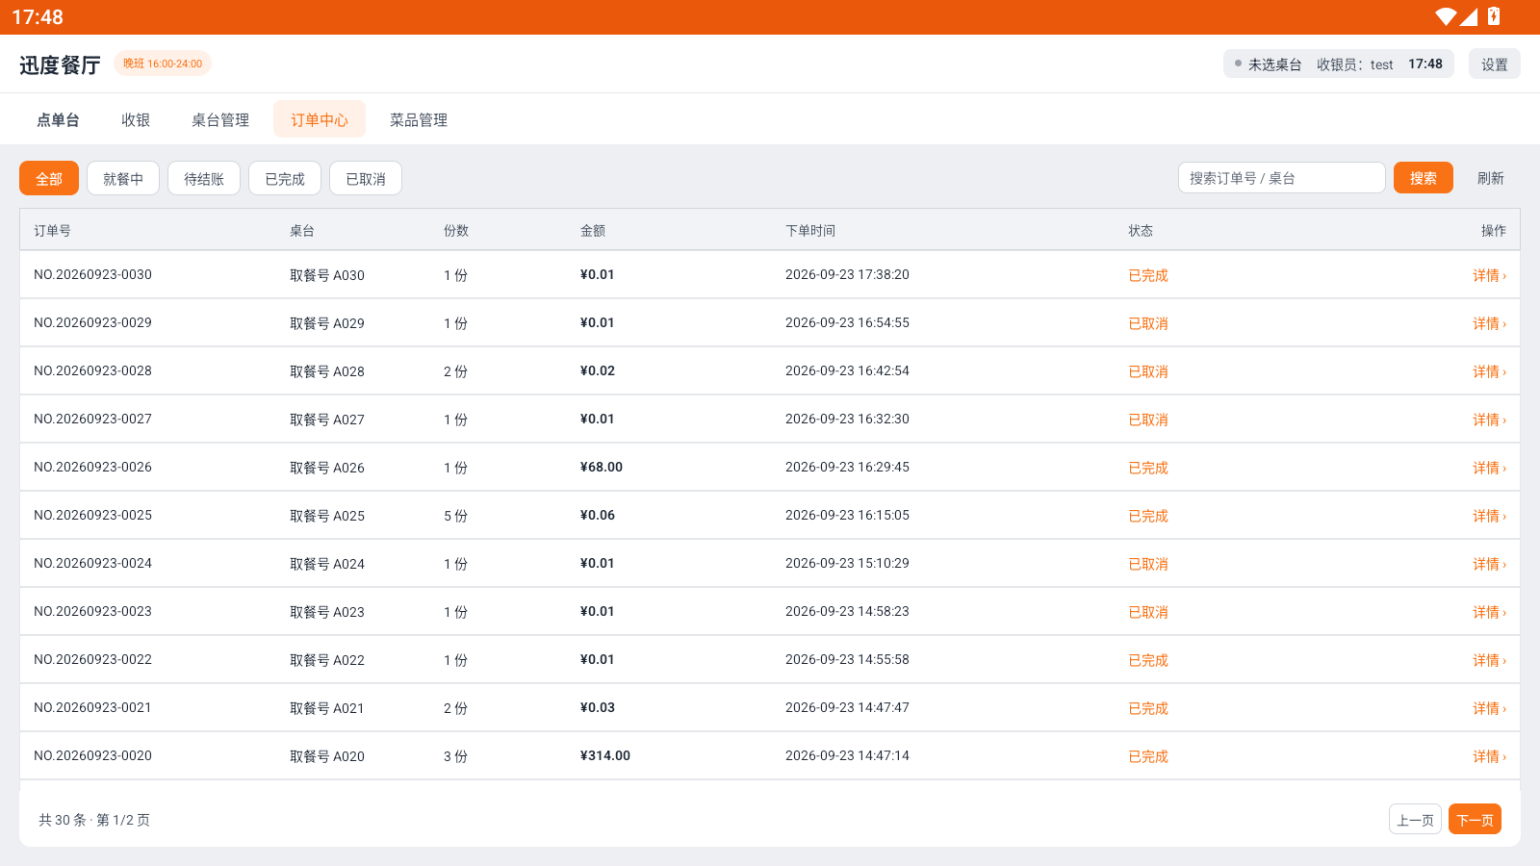Click the 上一页 pagination button
Viewport: 1540px width, 866px height.
1415,820
